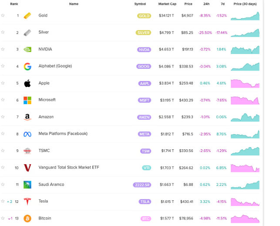View the TSMC 30-day price chart
Viewport: 280px width, 226px height.
coord(245,151)
